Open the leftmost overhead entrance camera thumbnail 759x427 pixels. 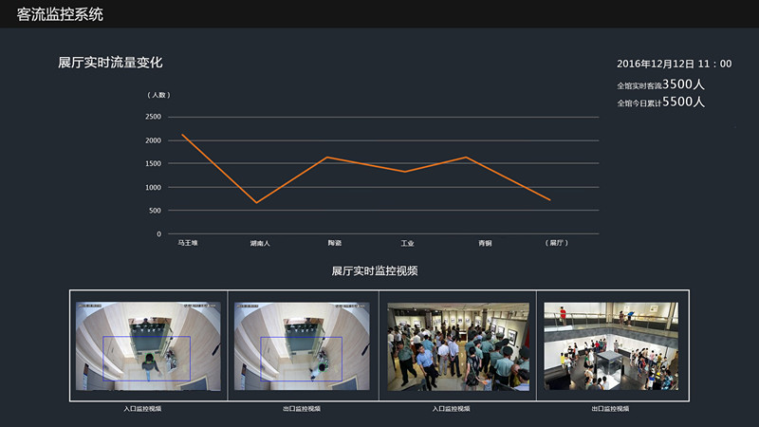click(x=148, y=346)
